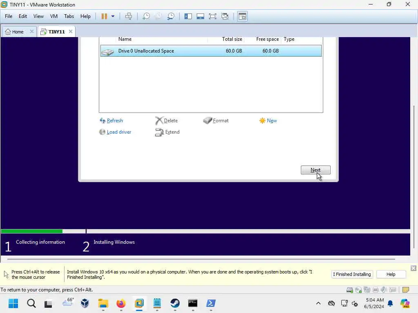Click the sound card status icon
The width and height of the screenshot is (418, 313).
click(x=384, y=290)
